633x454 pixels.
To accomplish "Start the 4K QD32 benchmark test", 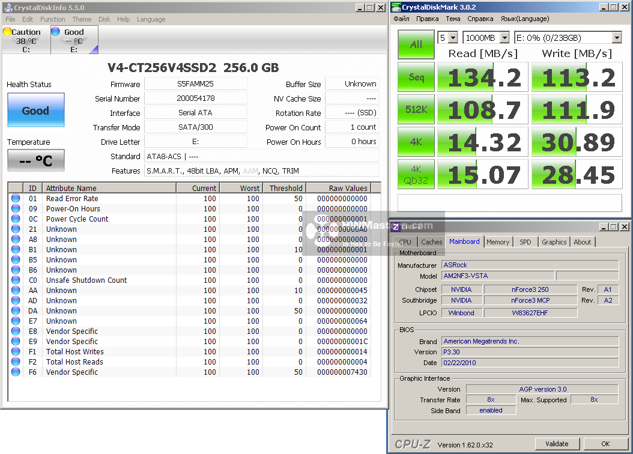I will (416, 174).
